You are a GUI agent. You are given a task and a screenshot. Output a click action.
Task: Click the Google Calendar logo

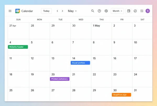[18, 11]
